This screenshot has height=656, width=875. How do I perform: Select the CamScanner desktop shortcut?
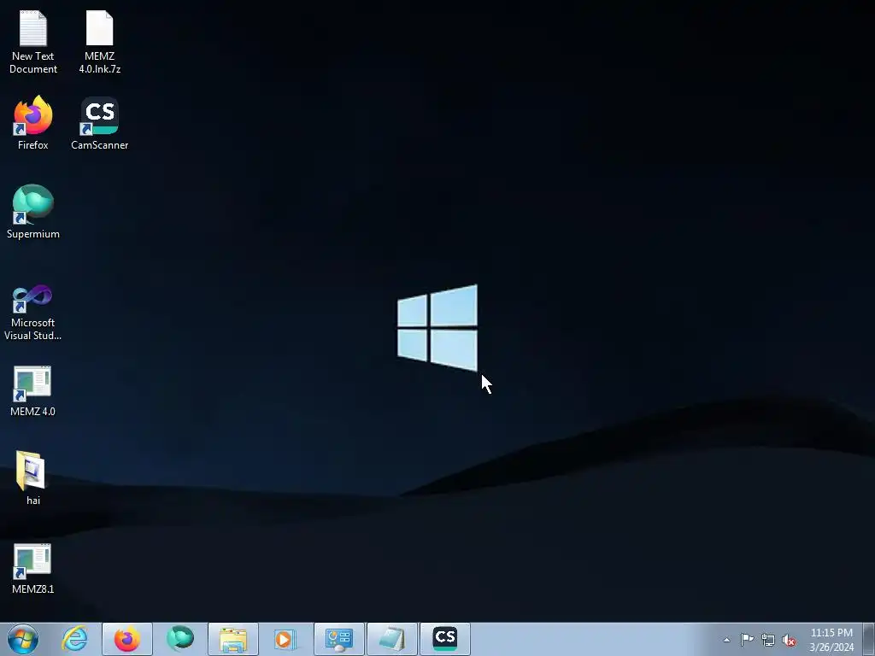point(99,123)
